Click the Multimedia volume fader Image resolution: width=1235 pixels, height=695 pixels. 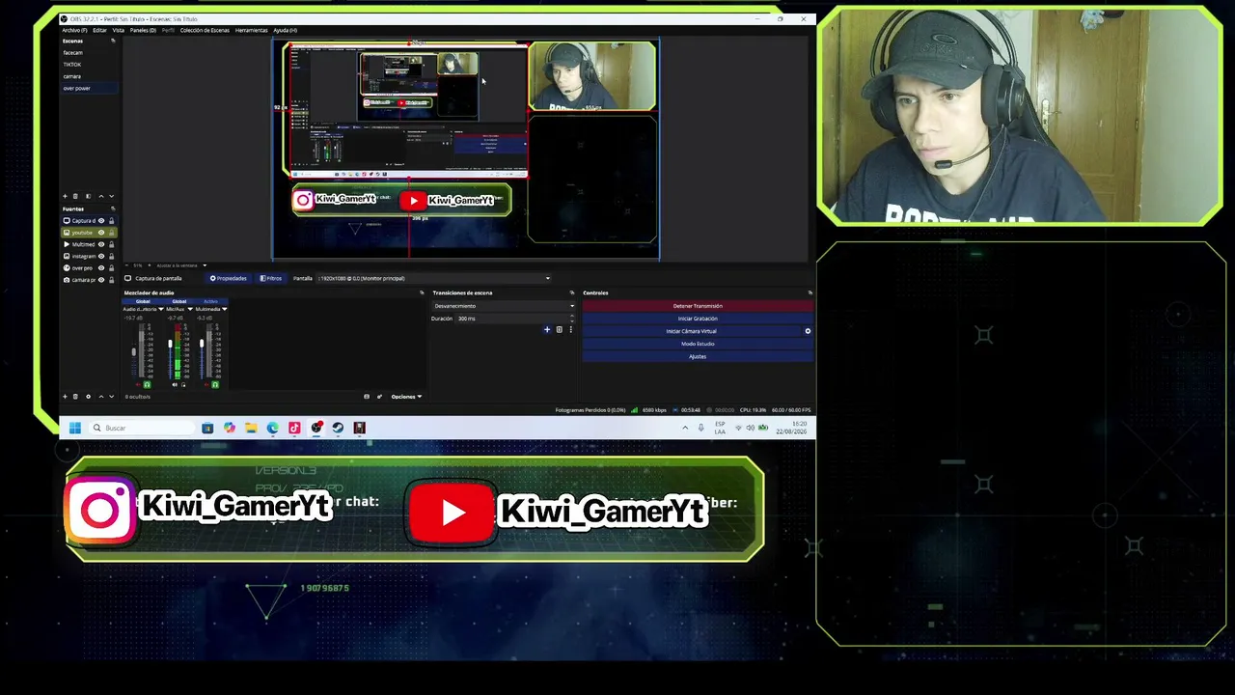(x=203, y=345)
